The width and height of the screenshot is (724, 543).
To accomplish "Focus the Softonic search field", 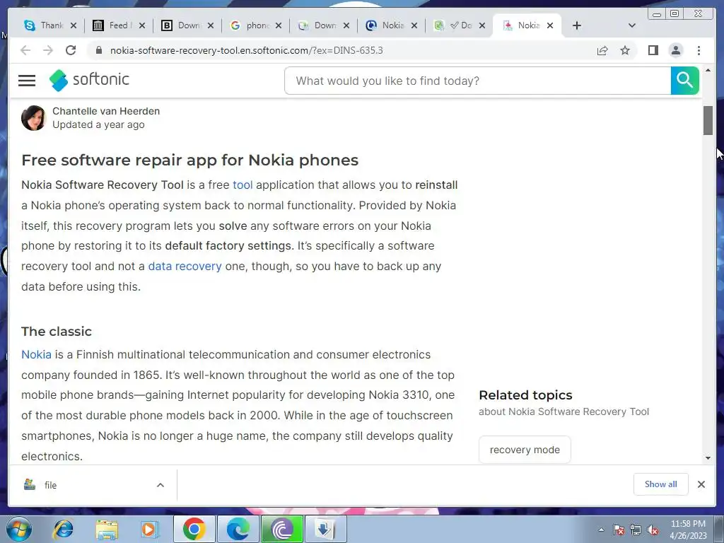I will tap(477, 81).
